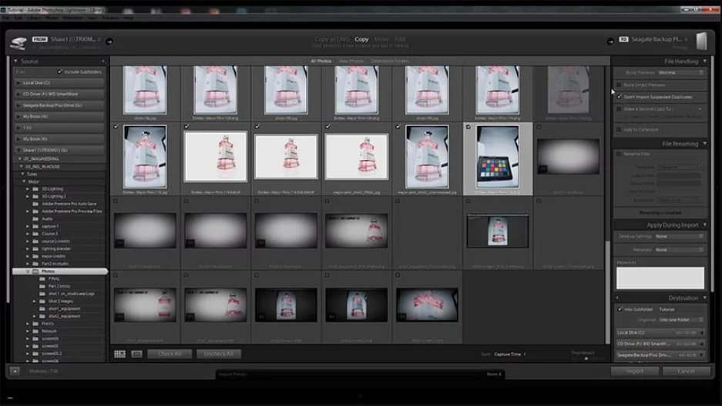Uncheck Don't Import Suspected Duplicates
This screenshot has width=722, height=406.
pos(620,97)
